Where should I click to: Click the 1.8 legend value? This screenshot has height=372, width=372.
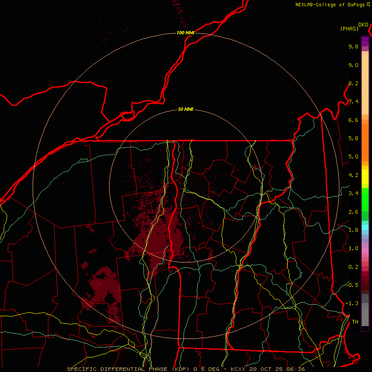tap(353, 230)
